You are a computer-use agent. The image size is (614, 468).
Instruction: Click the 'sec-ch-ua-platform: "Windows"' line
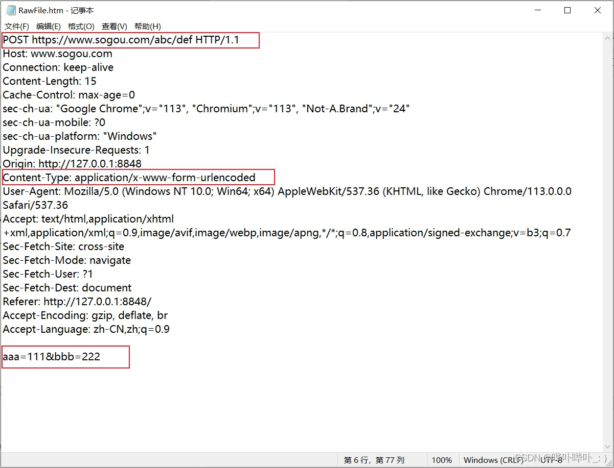point(80,136)
